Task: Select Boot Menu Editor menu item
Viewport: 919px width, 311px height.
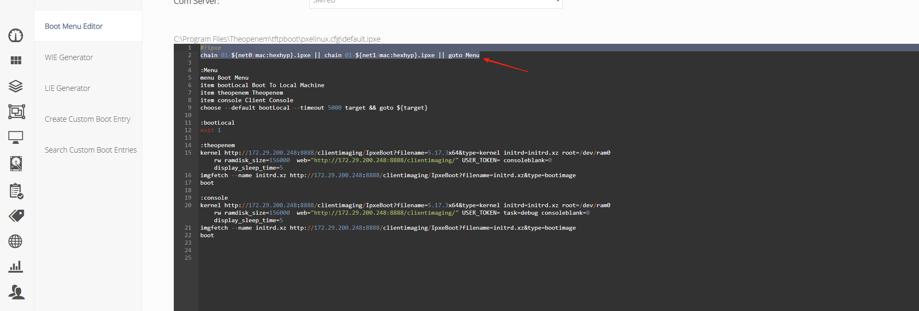Action: tap(74, 26)
